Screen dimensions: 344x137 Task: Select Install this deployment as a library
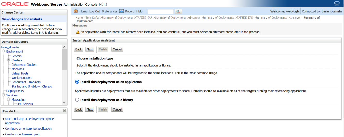click(77, 100)
